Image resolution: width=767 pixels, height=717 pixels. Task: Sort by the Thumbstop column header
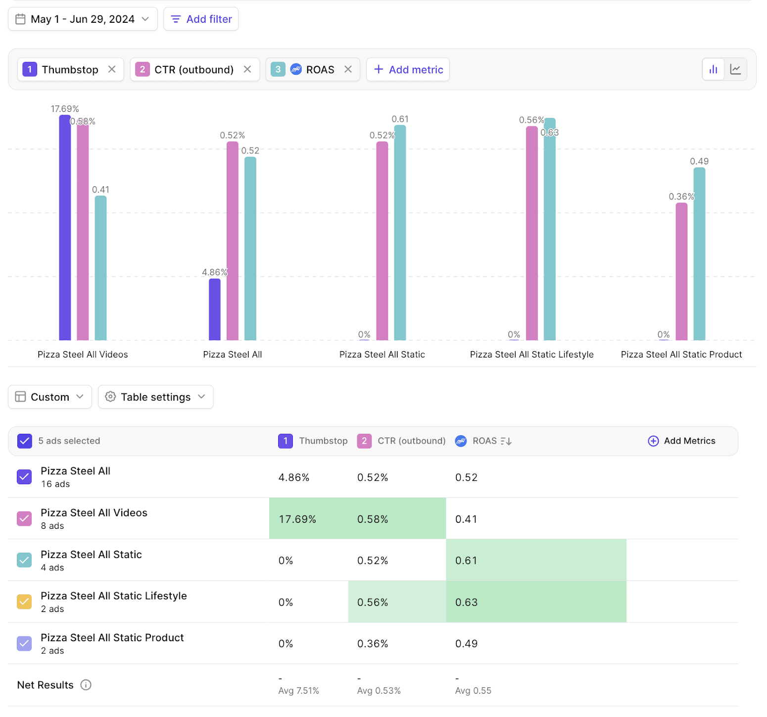coord(323,441)
